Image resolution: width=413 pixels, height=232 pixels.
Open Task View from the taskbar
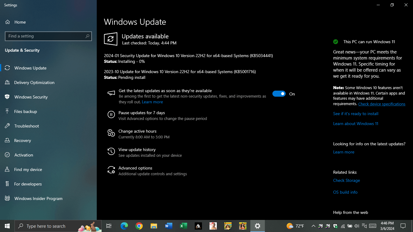(109, 226)
